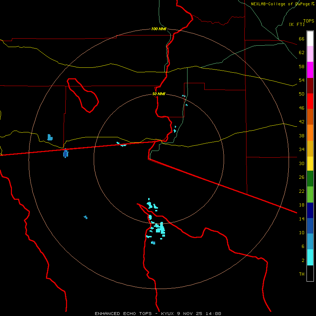Click the 9 NOV 25 date text

(x=190, y=314)
